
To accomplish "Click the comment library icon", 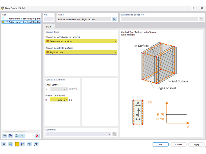I will tap(115, 134).
